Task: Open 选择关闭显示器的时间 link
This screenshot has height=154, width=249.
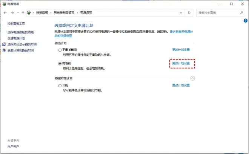Action: coord(22,44)
